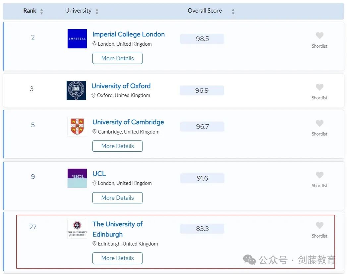Screen dimensions: 347x274
Task: Click the location pin beside Cambridge, United Kingdom
Action: (x=94, y=132)
